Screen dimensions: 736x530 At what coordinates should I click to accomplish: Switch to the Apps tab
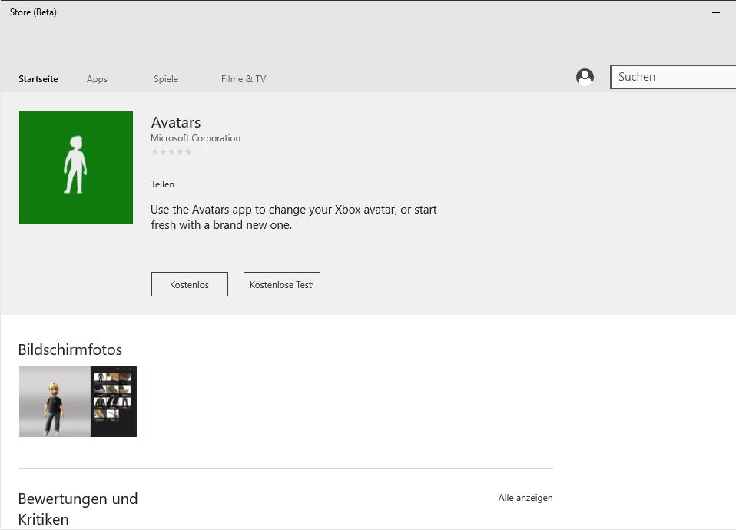pos(97,79)
